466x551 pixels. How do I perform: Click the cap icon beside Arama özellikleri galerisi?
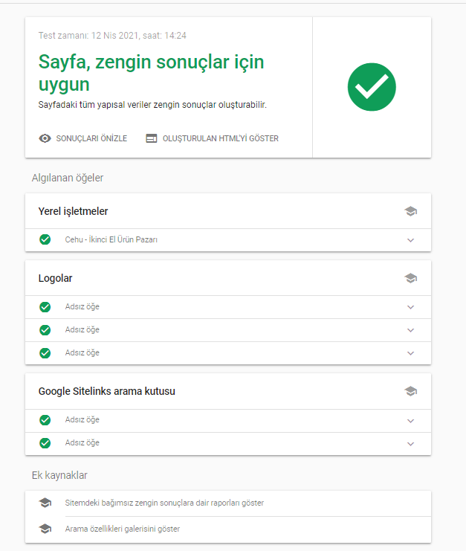coord(45,529)
